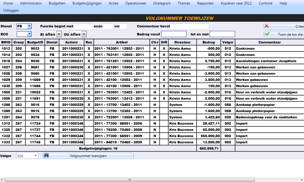Focus the Commentaar bevat field

(x=190, y=26)
